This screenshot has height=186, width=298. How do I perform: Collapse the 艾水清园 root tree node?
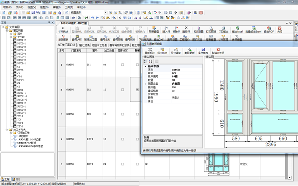pos(3,27)
